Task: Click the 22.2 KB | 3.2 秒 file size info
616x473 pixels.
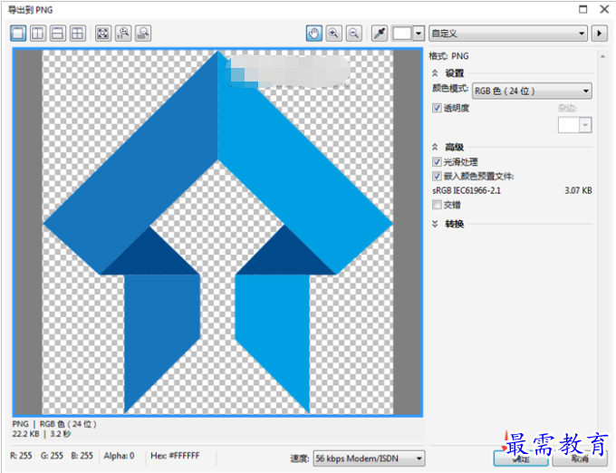Action: [42, 434]
